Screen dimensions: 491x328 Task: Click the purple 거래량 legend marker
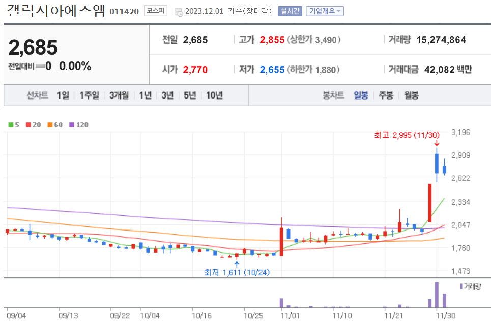coord(461,286)
